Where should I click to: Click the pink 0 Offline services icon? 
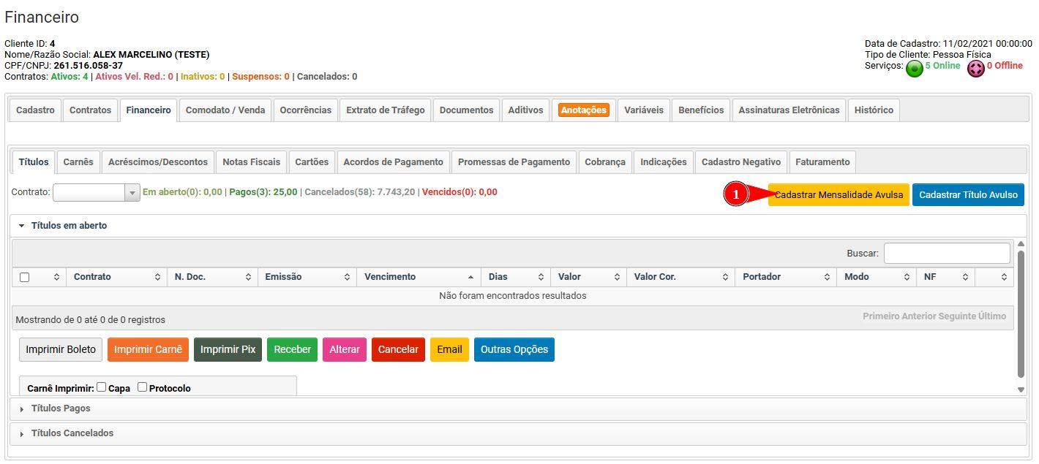(975, 66)
